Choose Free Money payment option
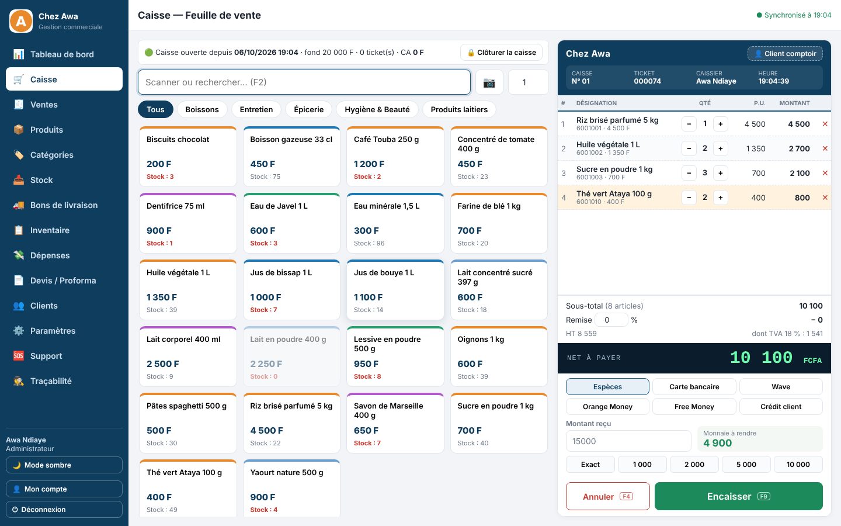The height and width of the screenshot is (526, 841). 694,407
